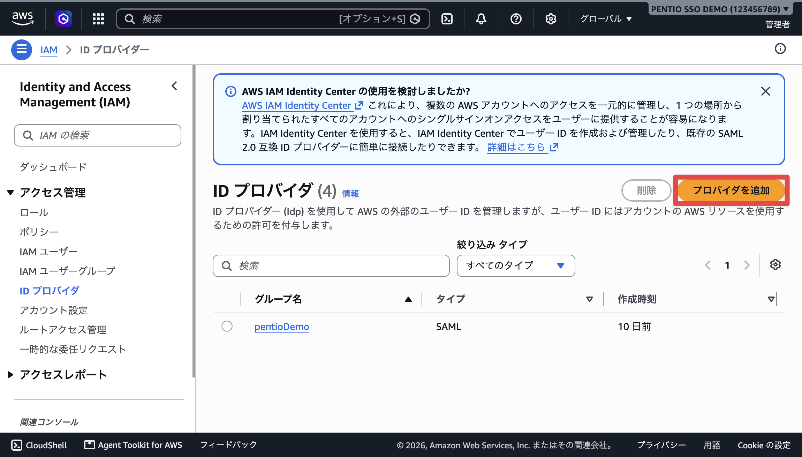This screenshot has height=457, width=802.
Task: Open アカウント設定 in sidebar
Action: coord(53,310)
